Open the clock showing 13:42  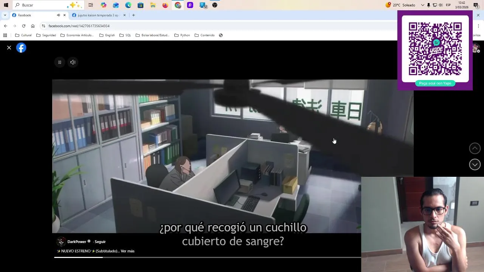[462, 5]
